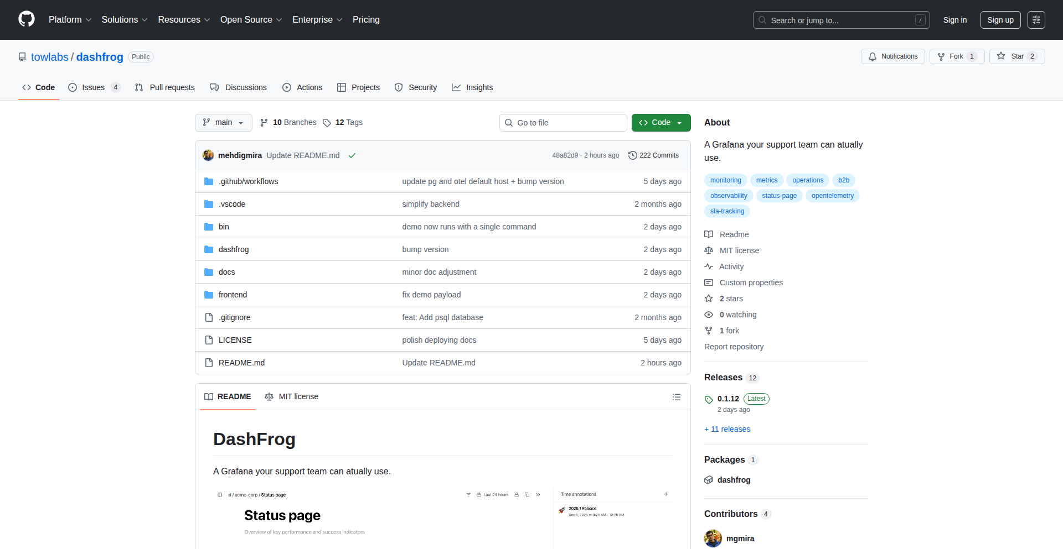Viewport: 1063px width, 549px height.
Task: Click the LICENSE file icon
Action: coord(209,340)
